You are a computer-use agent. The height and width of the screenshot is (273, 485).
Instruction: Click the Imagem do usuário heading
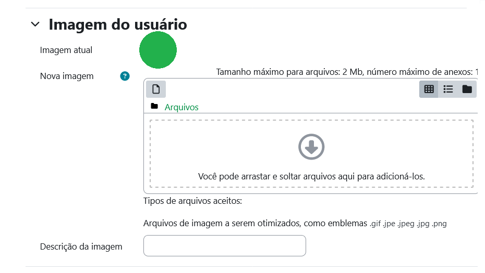[118, 24]
